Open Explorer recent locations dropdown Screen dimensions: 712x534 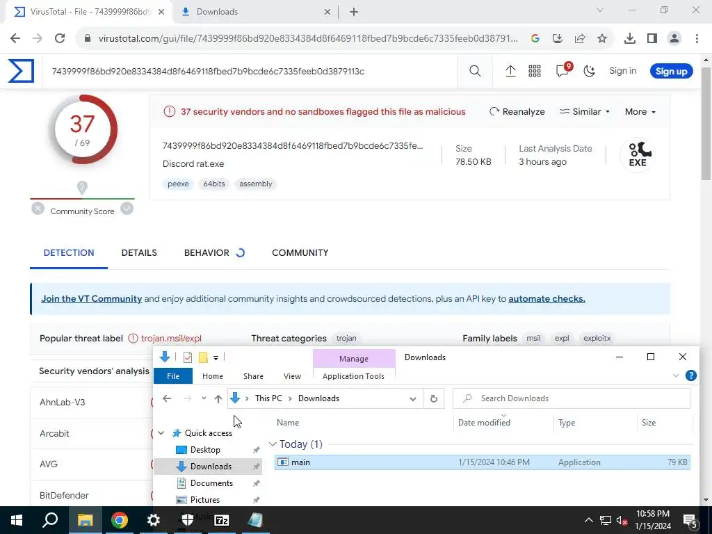(204, 398)
